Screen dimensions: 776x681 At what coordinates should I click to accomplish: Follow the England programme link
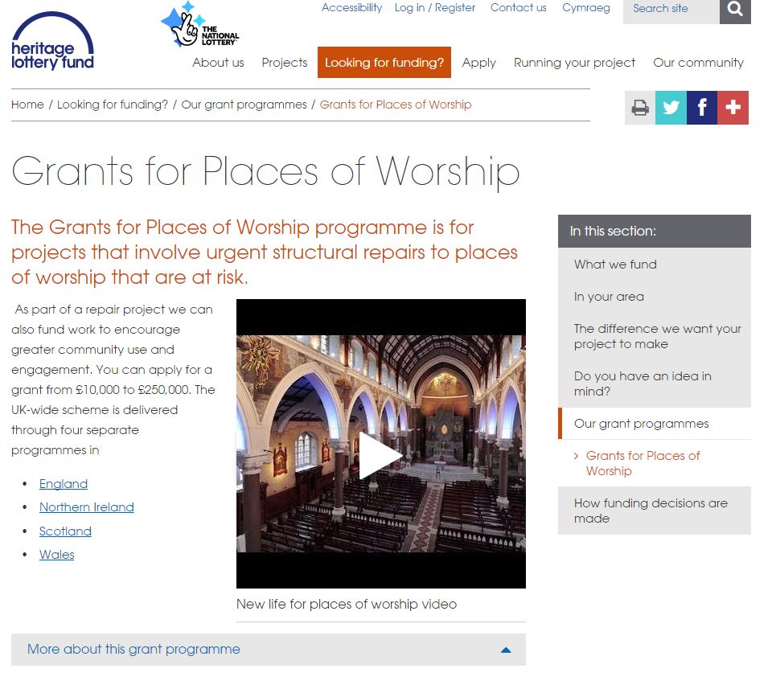coord(64,484)
